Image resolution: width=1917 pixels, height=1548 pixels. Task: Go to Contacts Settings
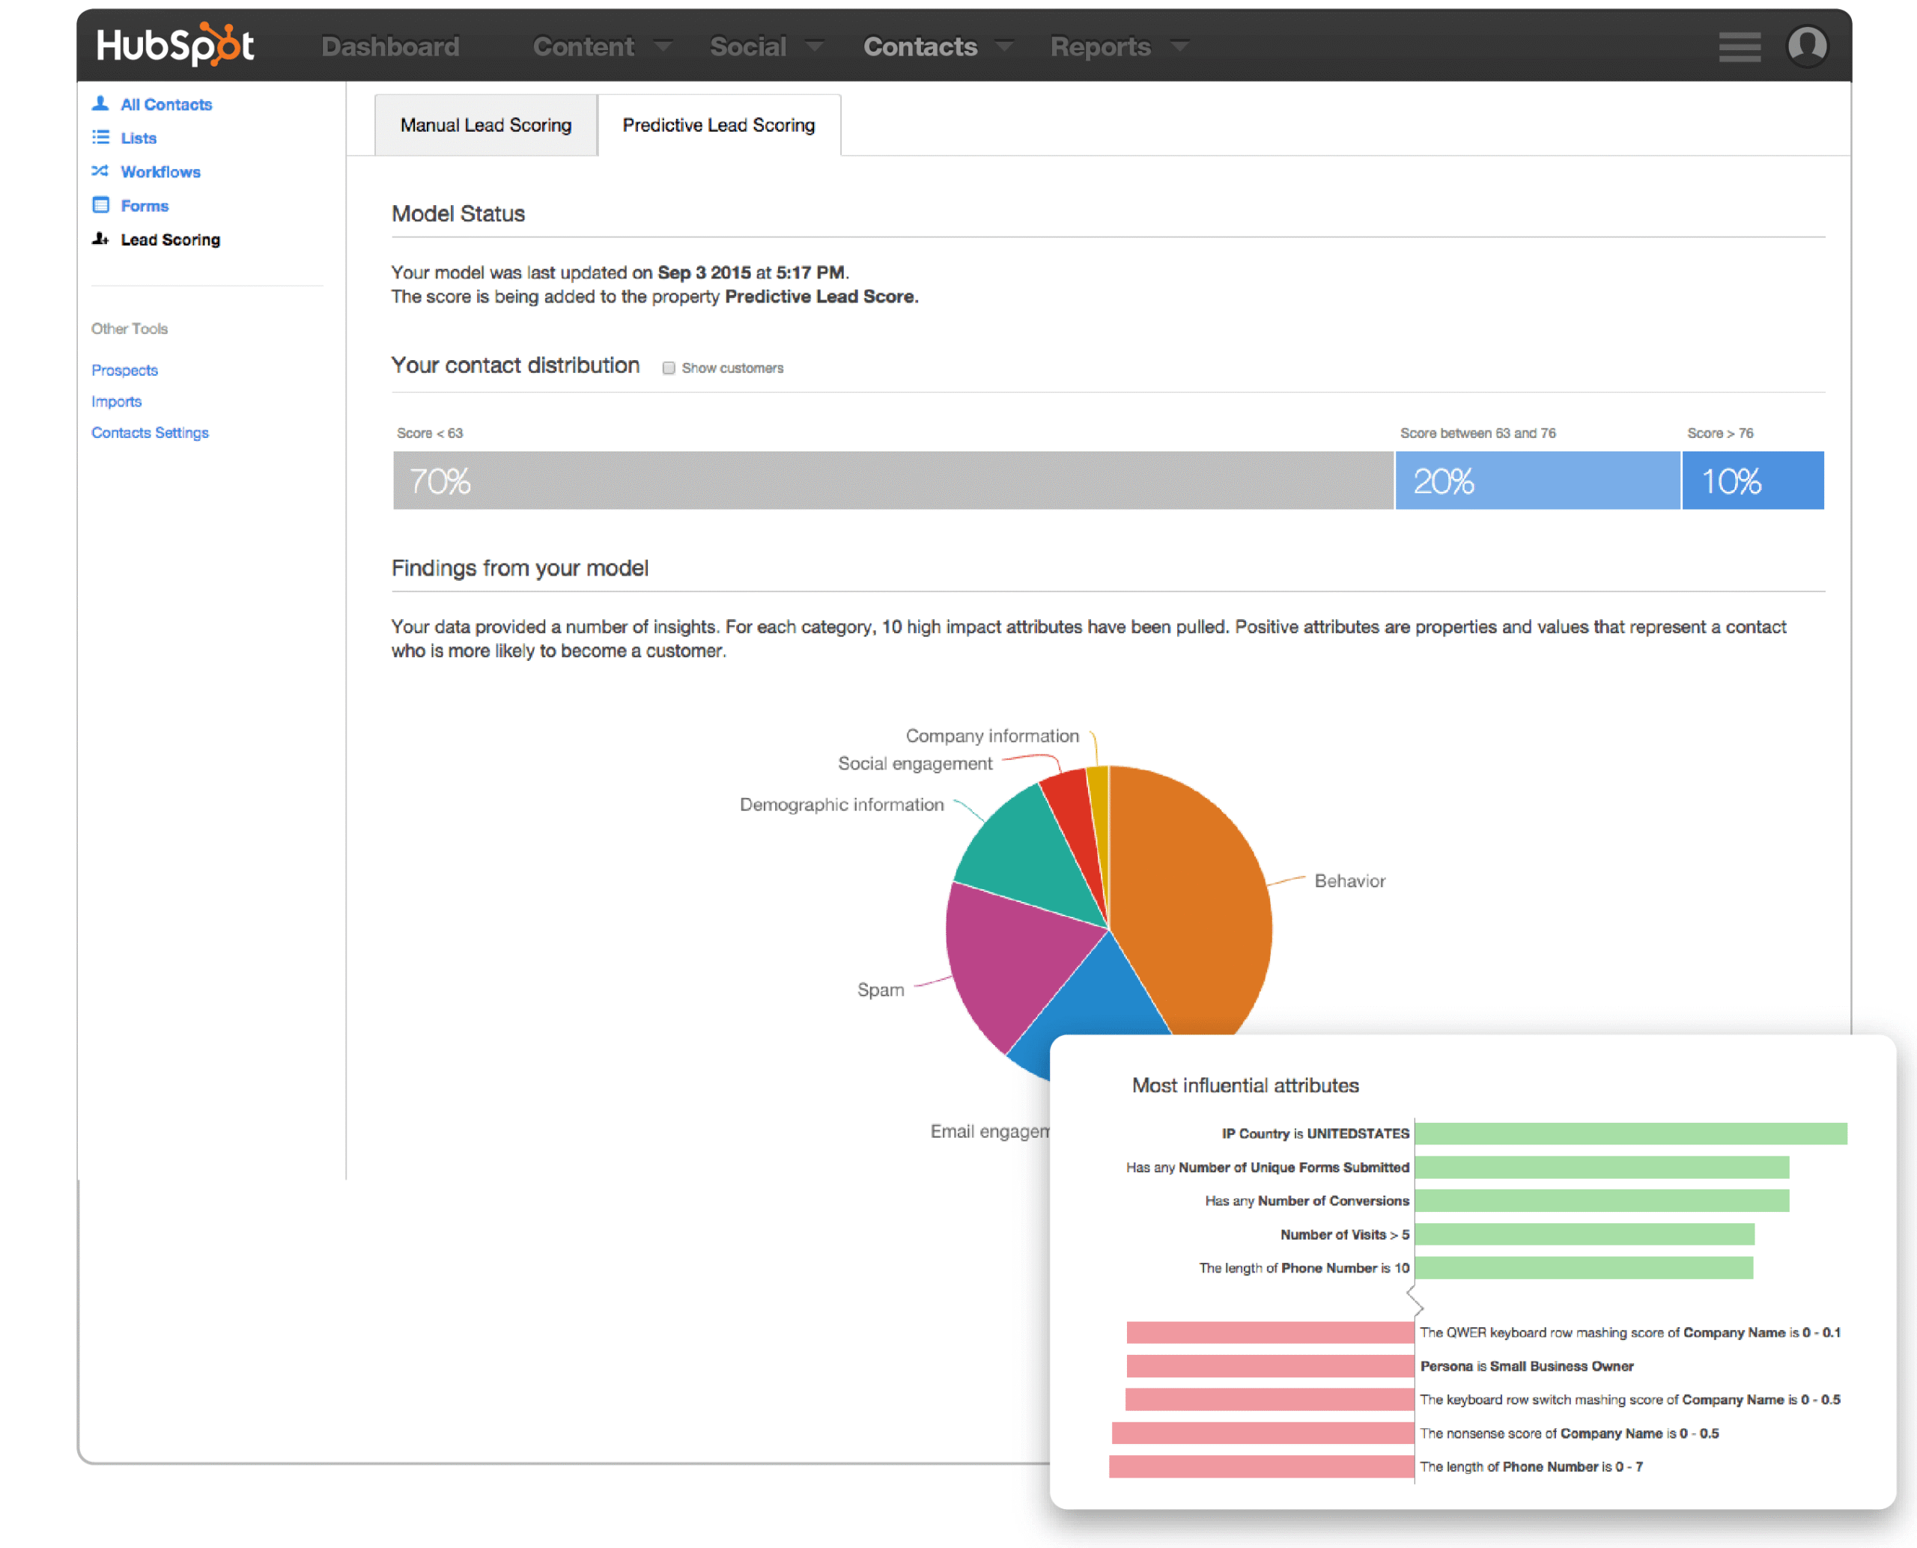[x=150, y=432]
